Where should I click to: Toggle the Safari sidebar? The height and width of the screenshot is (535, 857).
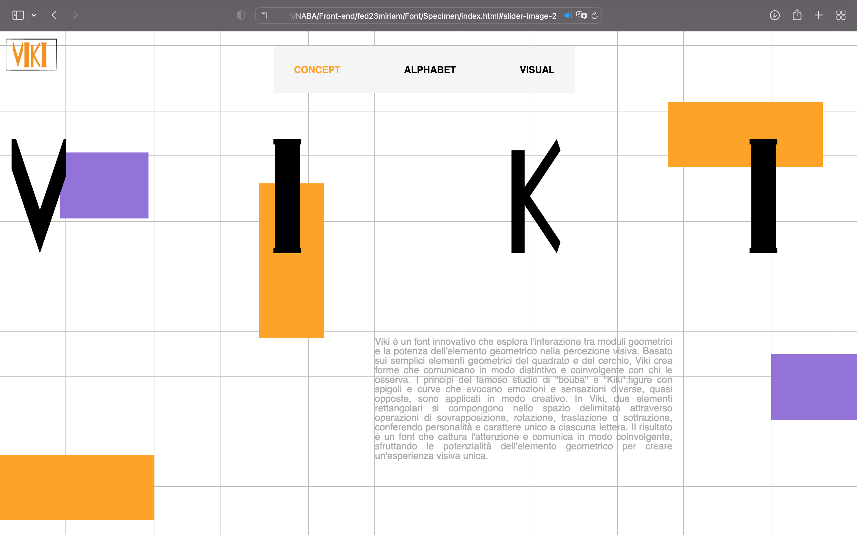coord(18,15)
